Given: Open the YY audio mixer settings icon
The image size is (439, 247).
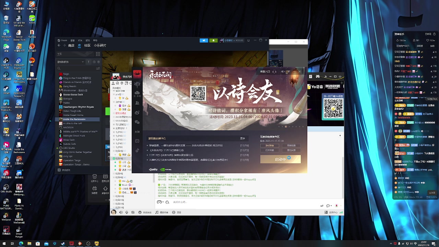Looking at the screenshot, I should coord(133,212).
